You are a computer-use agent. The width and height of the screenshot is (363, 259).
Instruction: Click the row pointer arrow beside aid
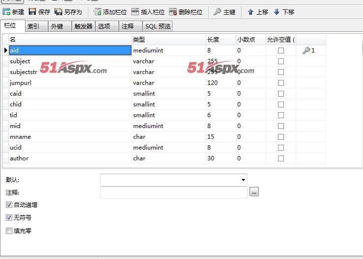coord(6,50)
